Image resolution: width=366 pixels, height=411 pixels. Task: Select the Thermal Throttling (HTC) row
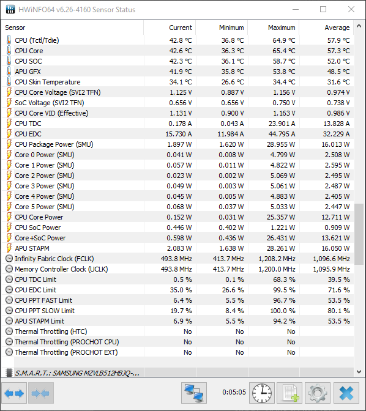177,331
